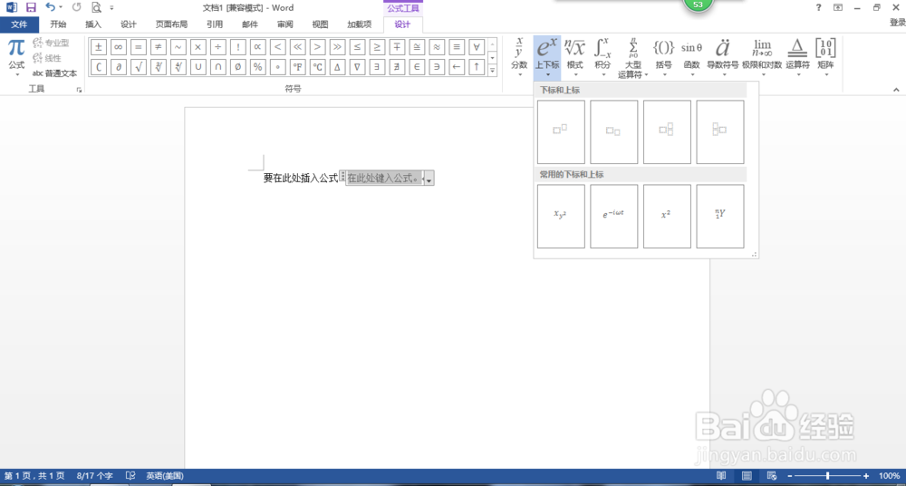Open the 导数符号 accent dropdown
Viewport: 906px width, 486px height.
tap(723, 57)
